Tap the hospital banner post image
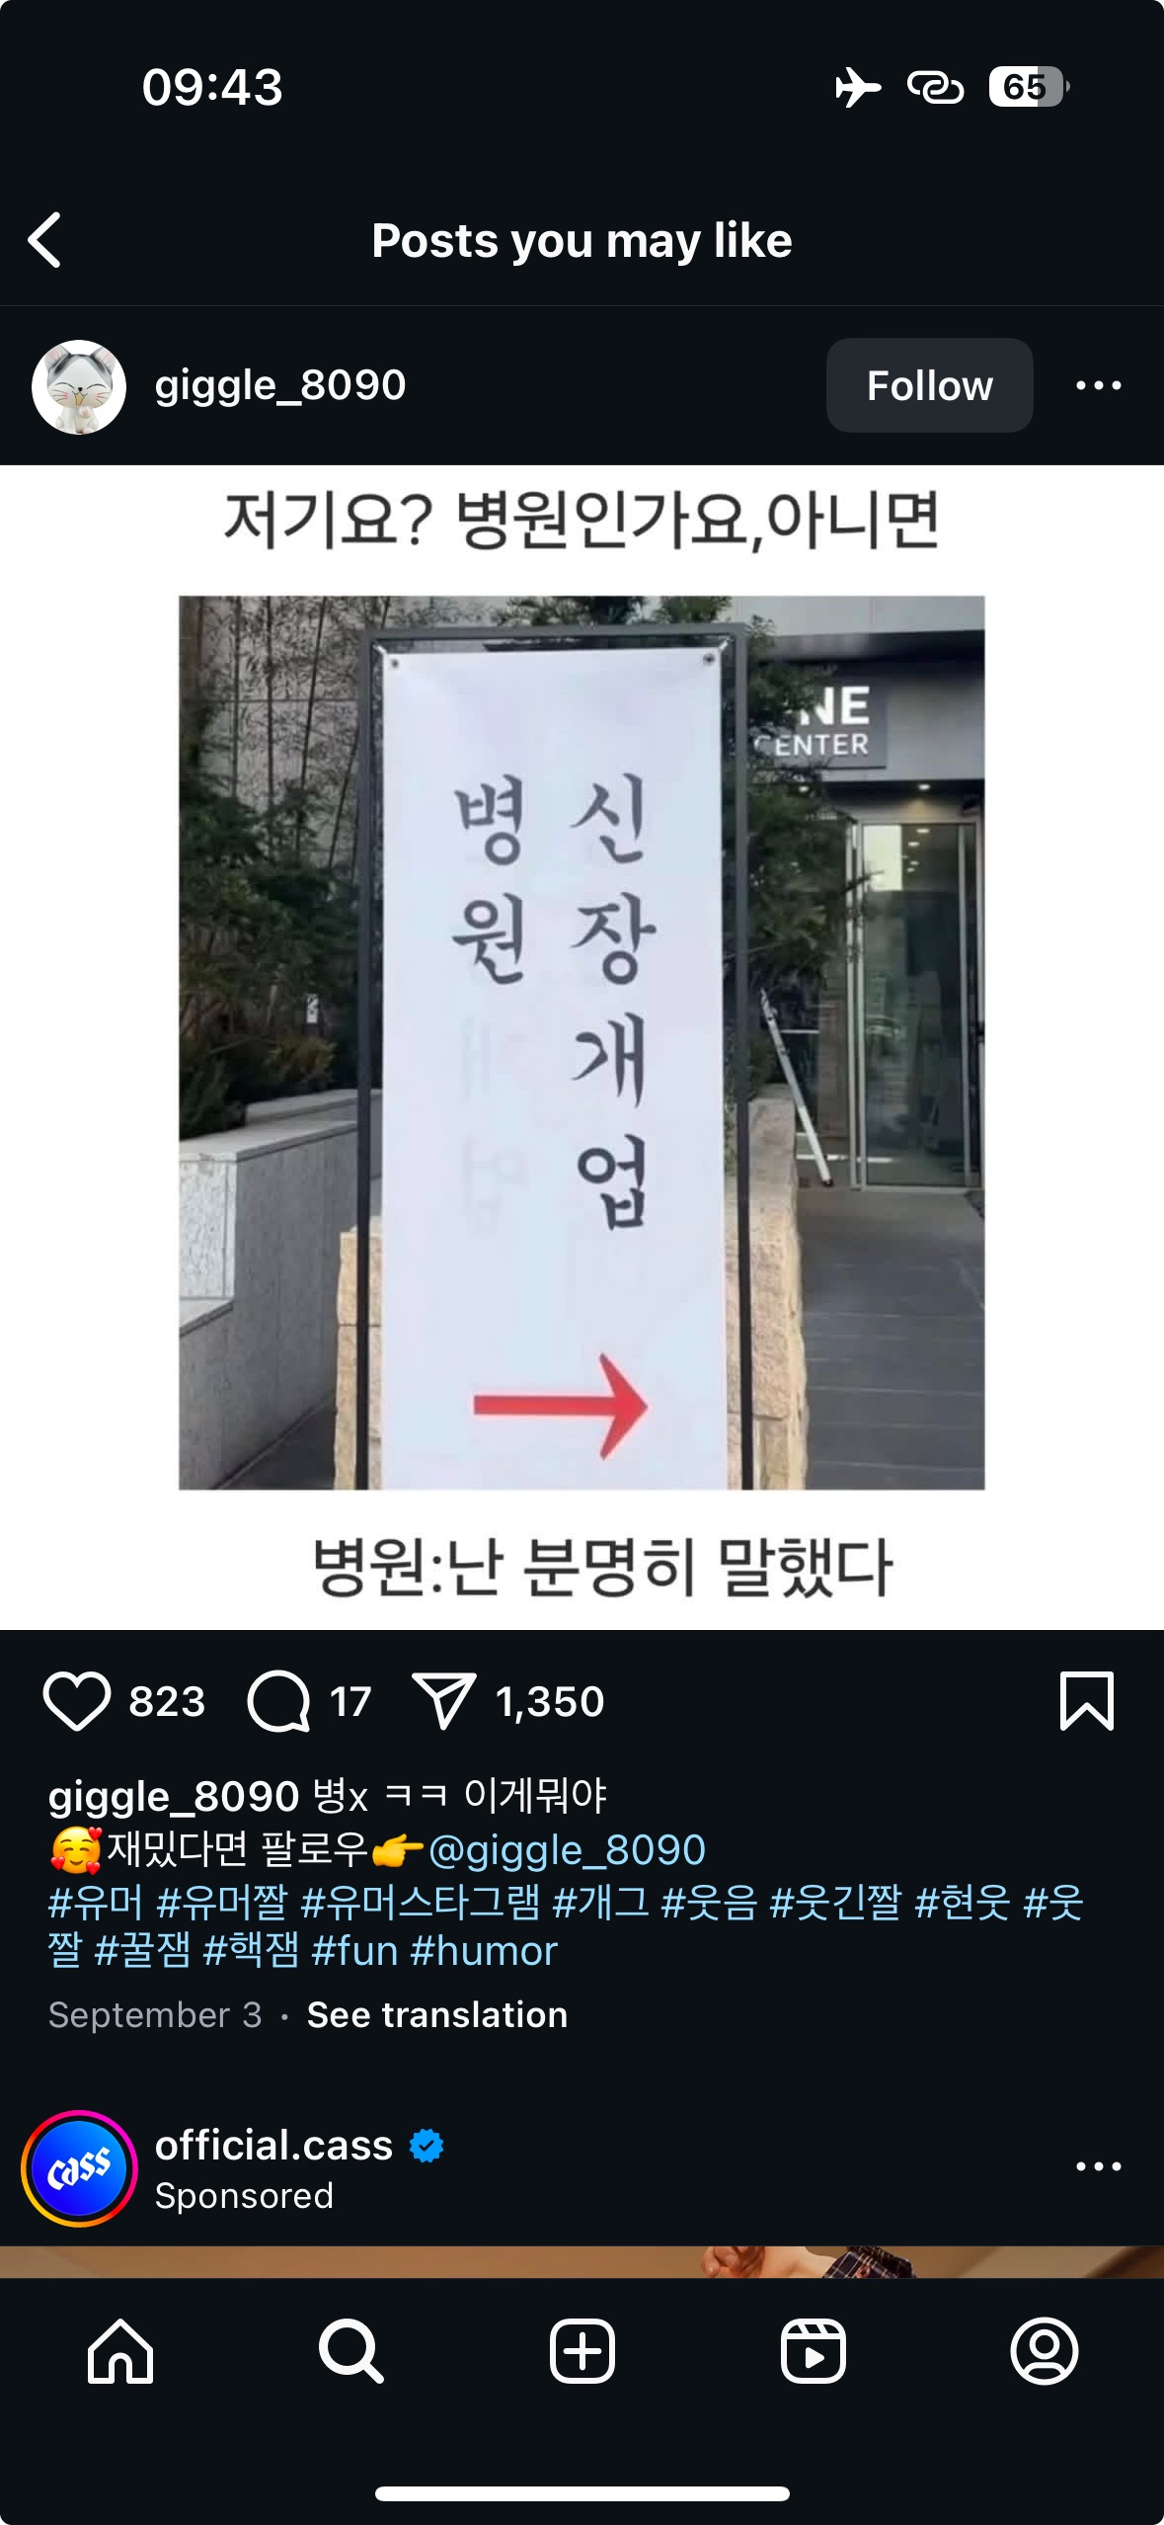The image size is (1164, 2525). 582,1047
